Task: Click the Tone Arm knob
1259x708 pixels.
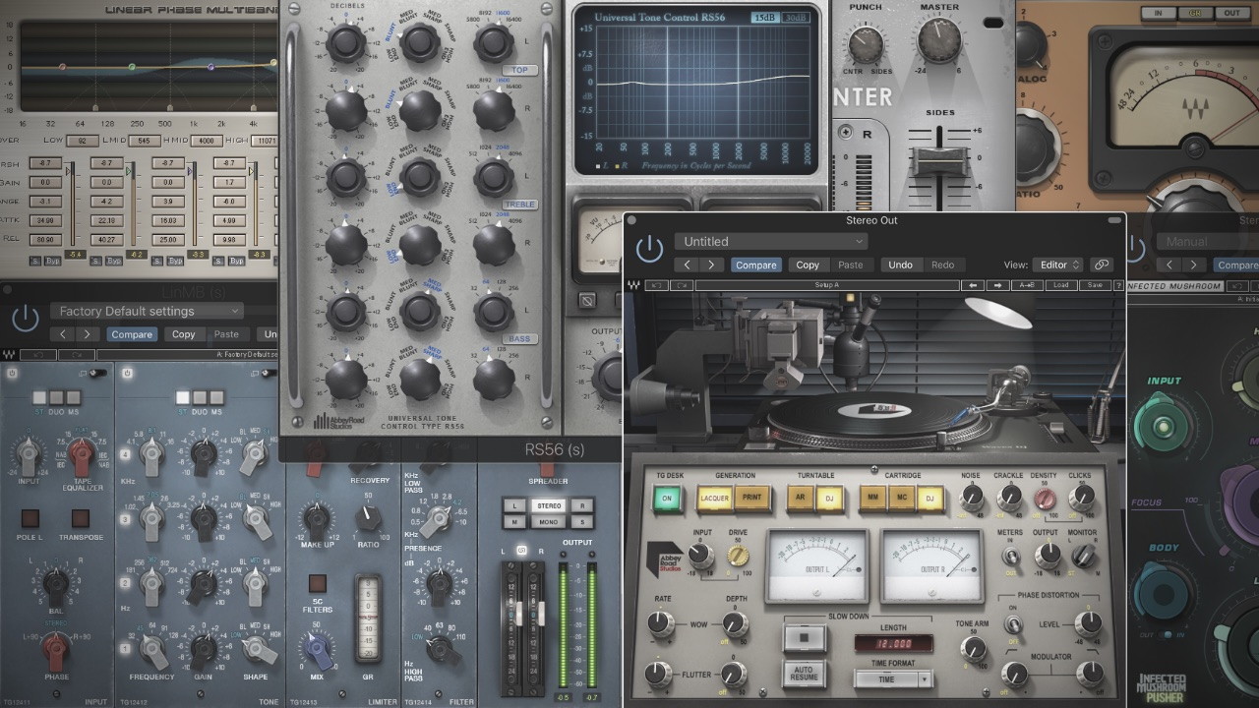Action: (973, 648)
